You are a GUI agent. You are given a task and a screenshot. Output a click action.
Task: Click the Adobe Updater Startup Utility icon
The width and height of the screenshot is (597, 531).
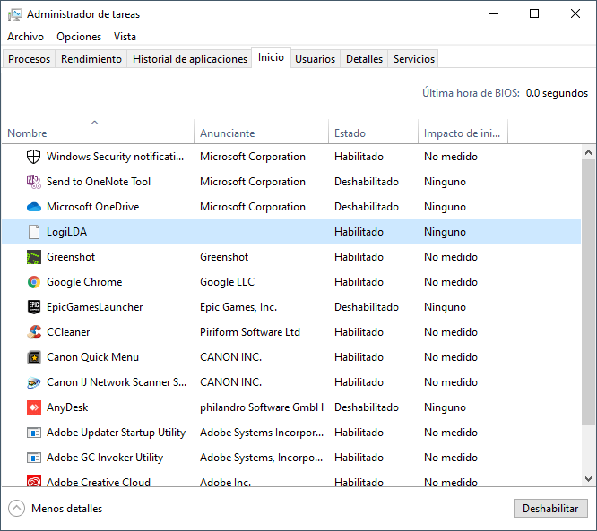[33, 433]
